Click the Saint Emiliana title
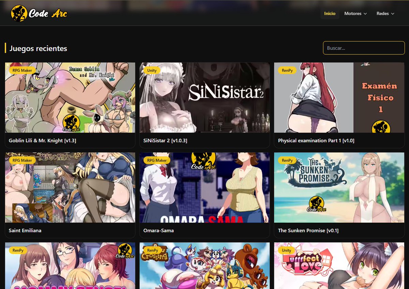Image resolution: width=409 pixels, height=289 pixels. [25, 230]
